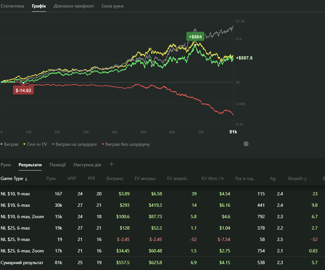Go to the Наступна дія tab
The height and width of the screenshot is (270, 325).
[87, 165]
